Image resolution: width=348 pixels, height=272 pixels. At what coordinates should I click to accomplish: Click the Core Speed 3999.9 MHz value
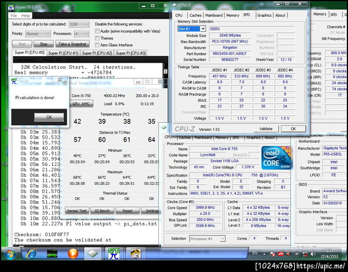[x=205, y=208]
